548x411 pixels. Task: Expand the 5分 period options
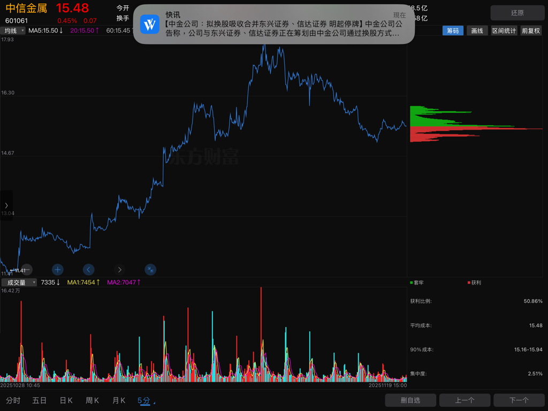tap(146, 400)
